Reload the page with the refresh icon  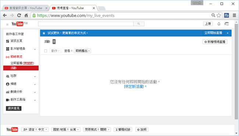[x=19, y=15]
